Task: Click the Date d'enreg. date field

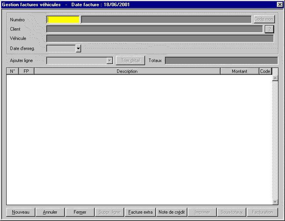Action: (61, 48)
